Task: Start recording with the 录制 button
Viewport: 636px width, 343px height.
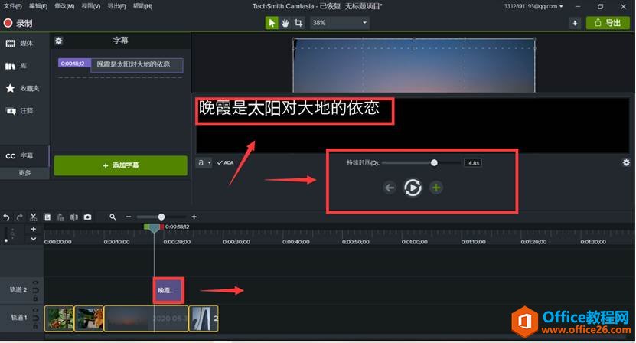Action: click(18, 23)
